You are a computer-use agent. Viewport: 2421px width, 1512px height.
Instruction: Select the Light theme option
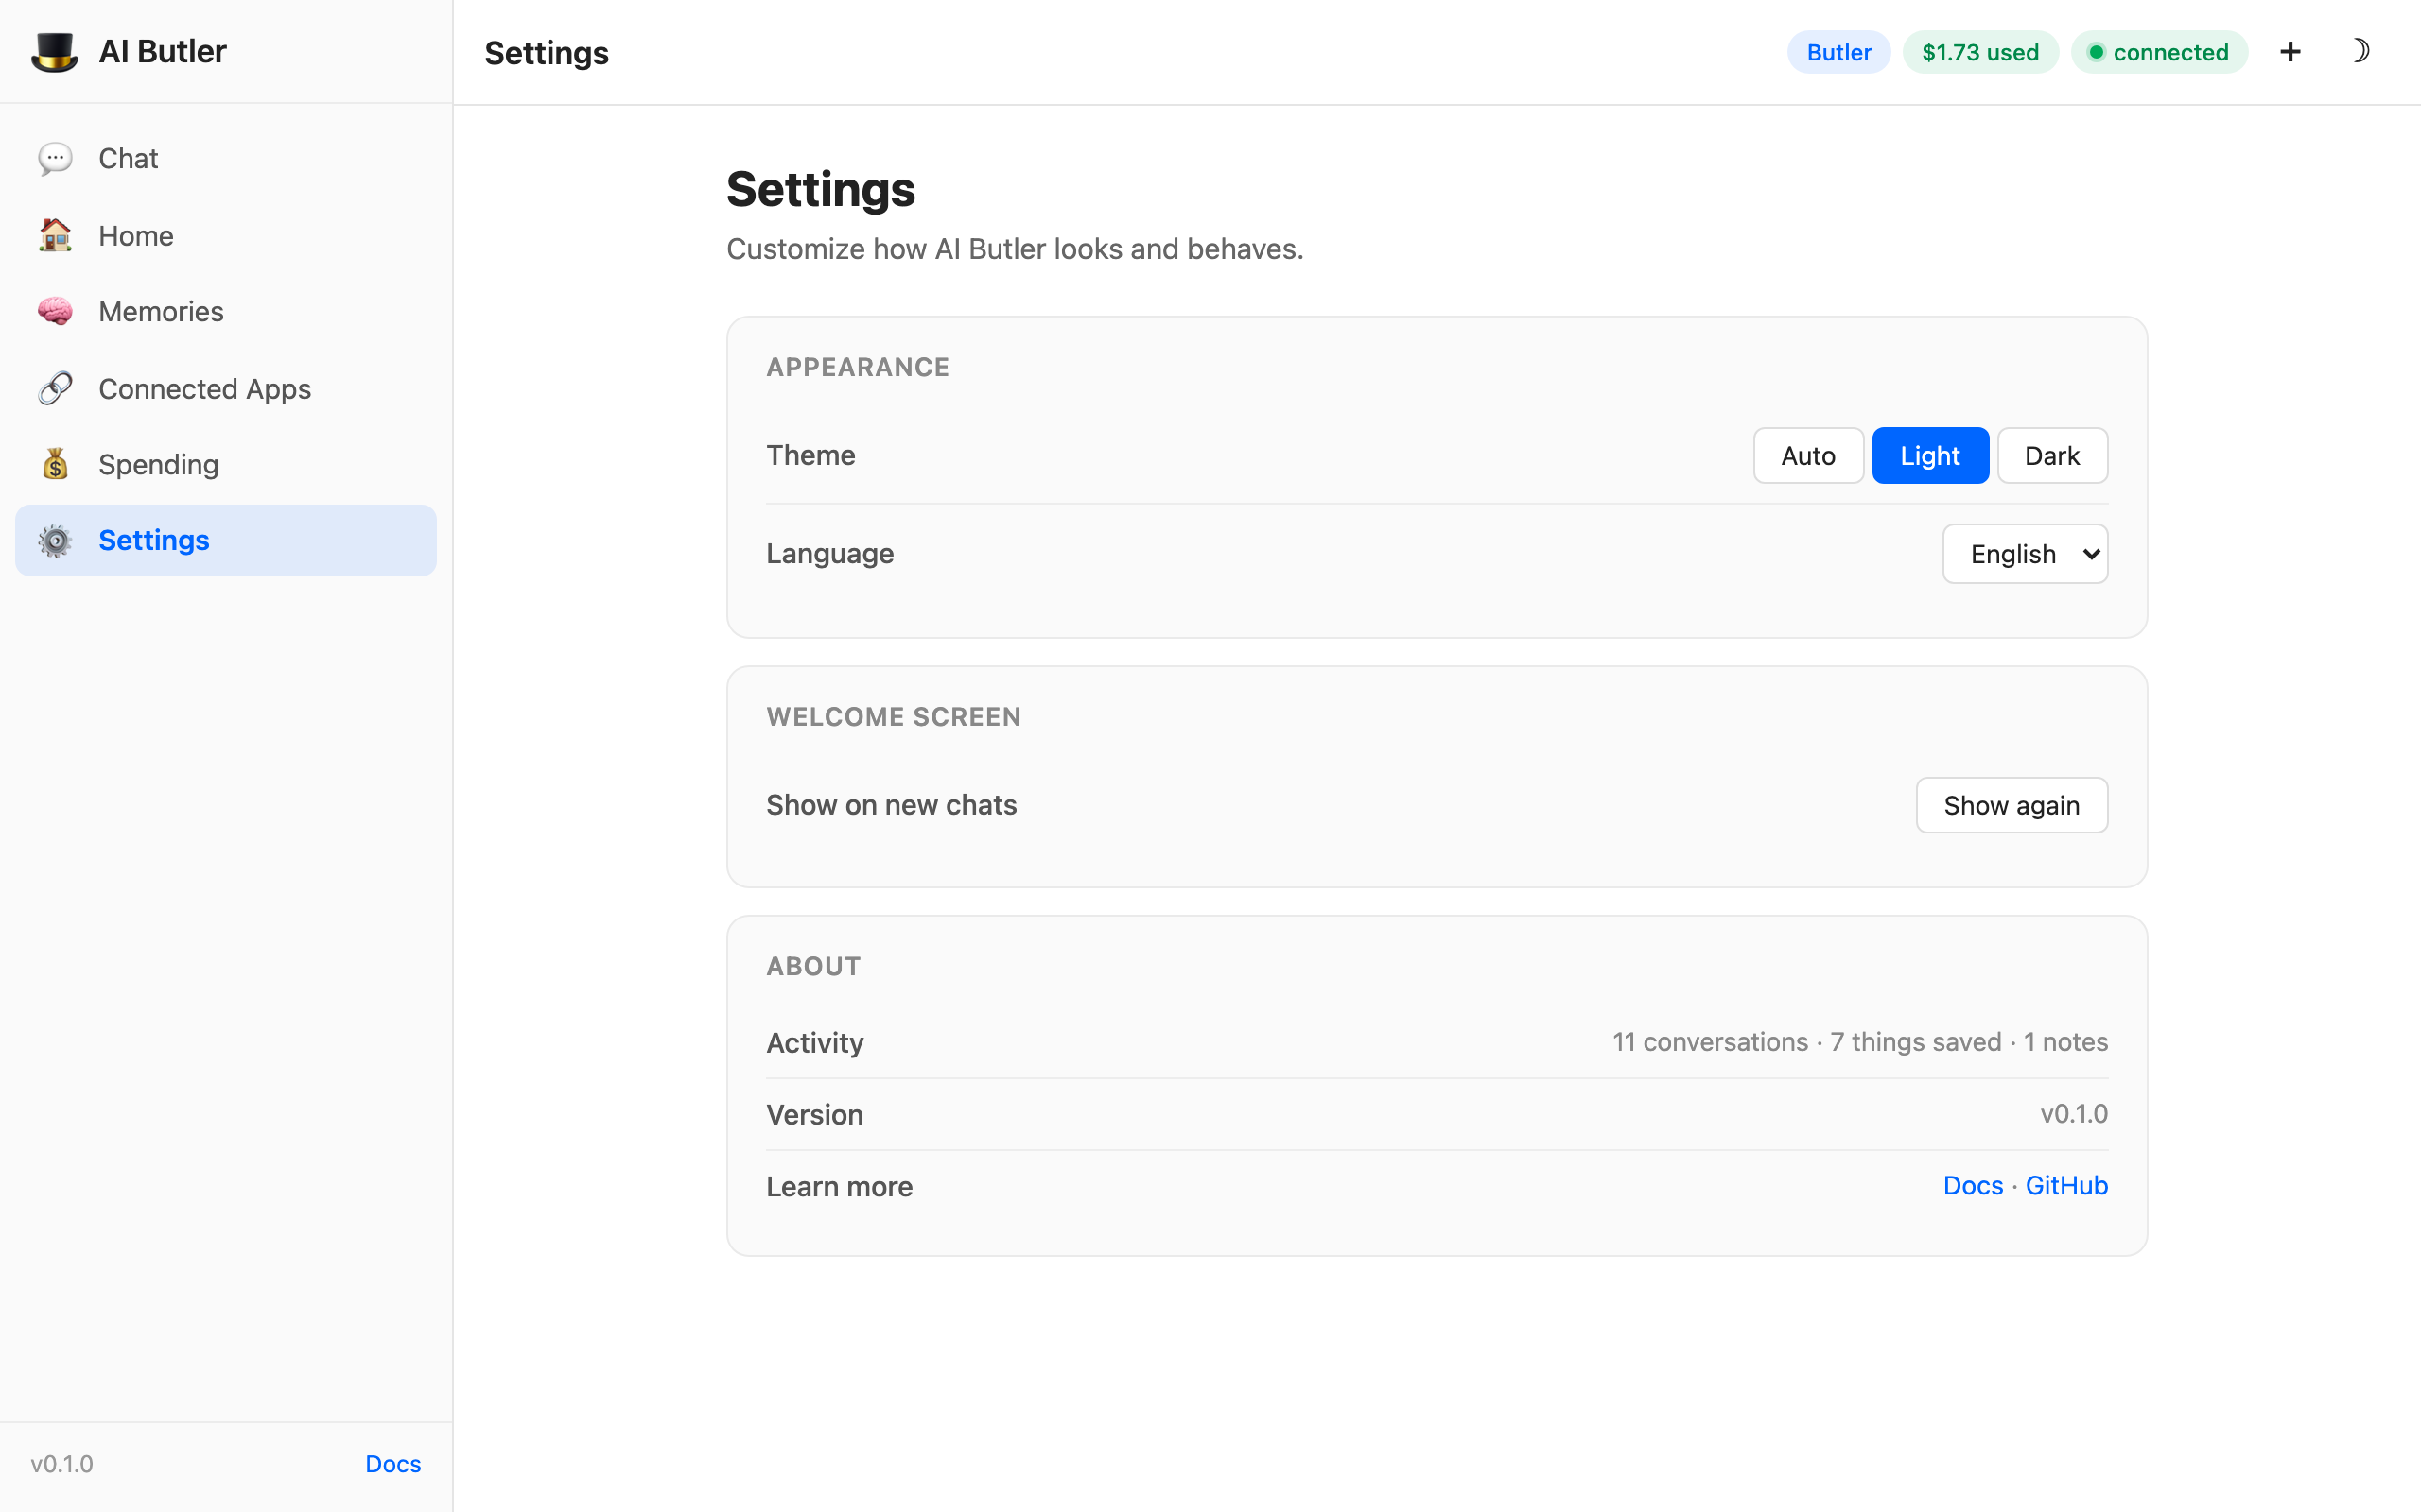coord(1929,455)
